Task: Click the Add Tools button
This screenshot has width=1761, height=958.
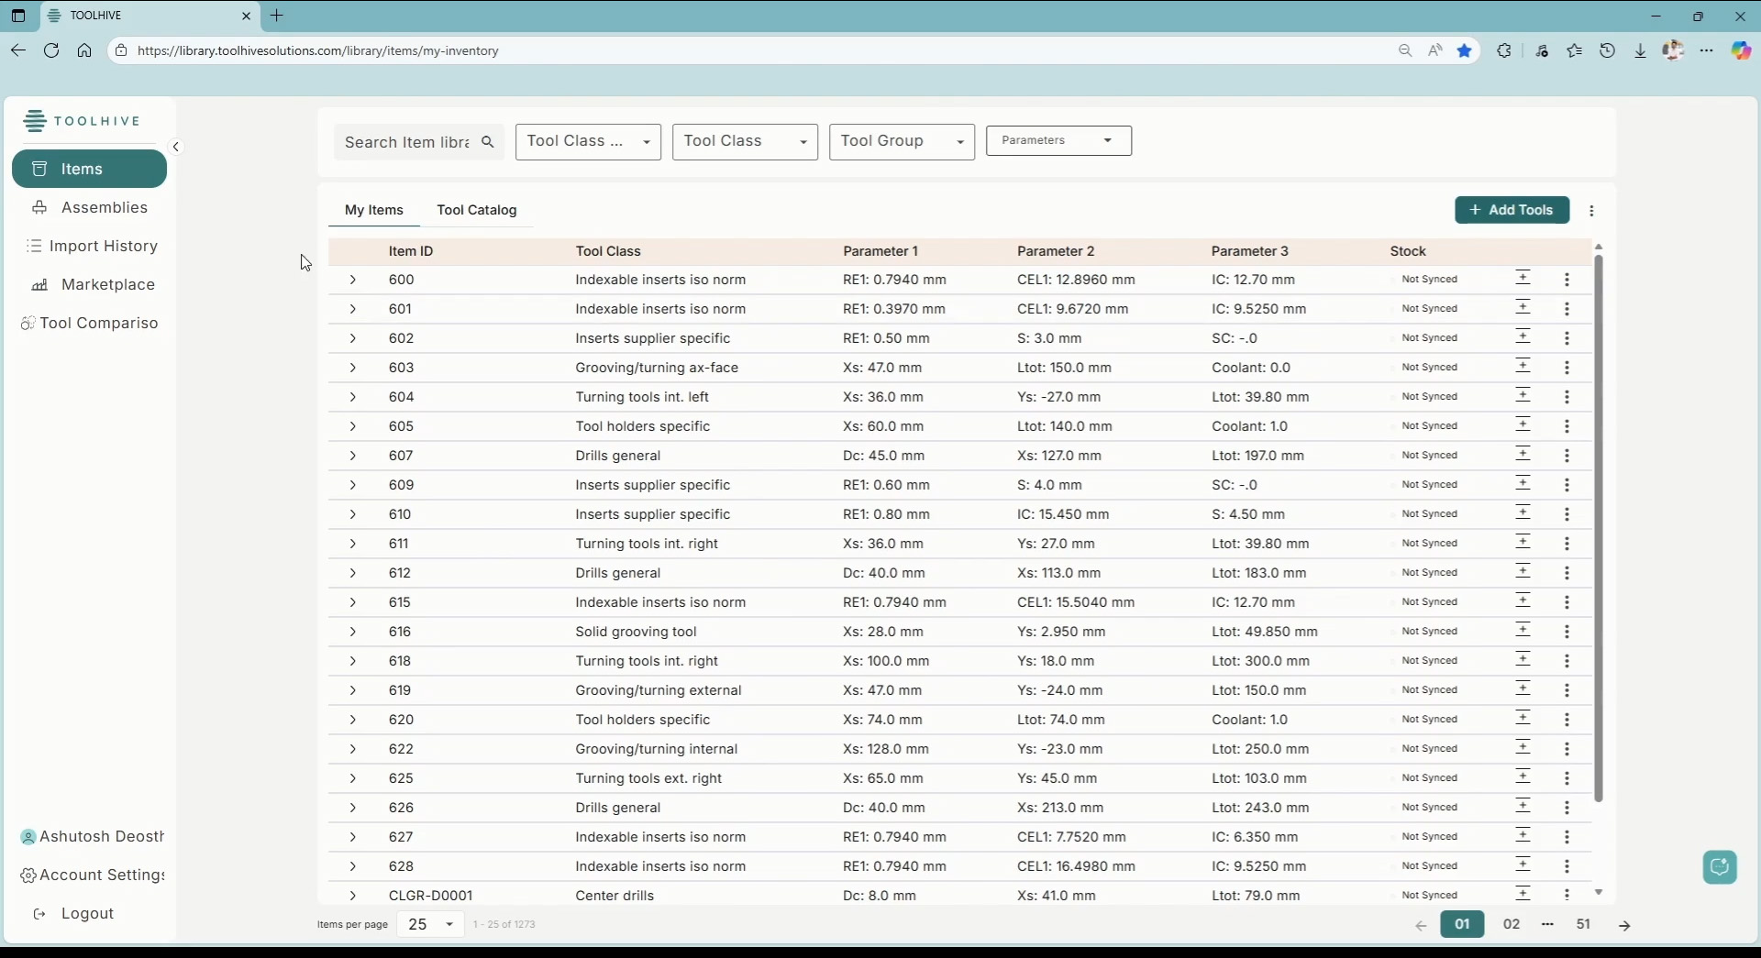Action: [x=1512, y=210]
